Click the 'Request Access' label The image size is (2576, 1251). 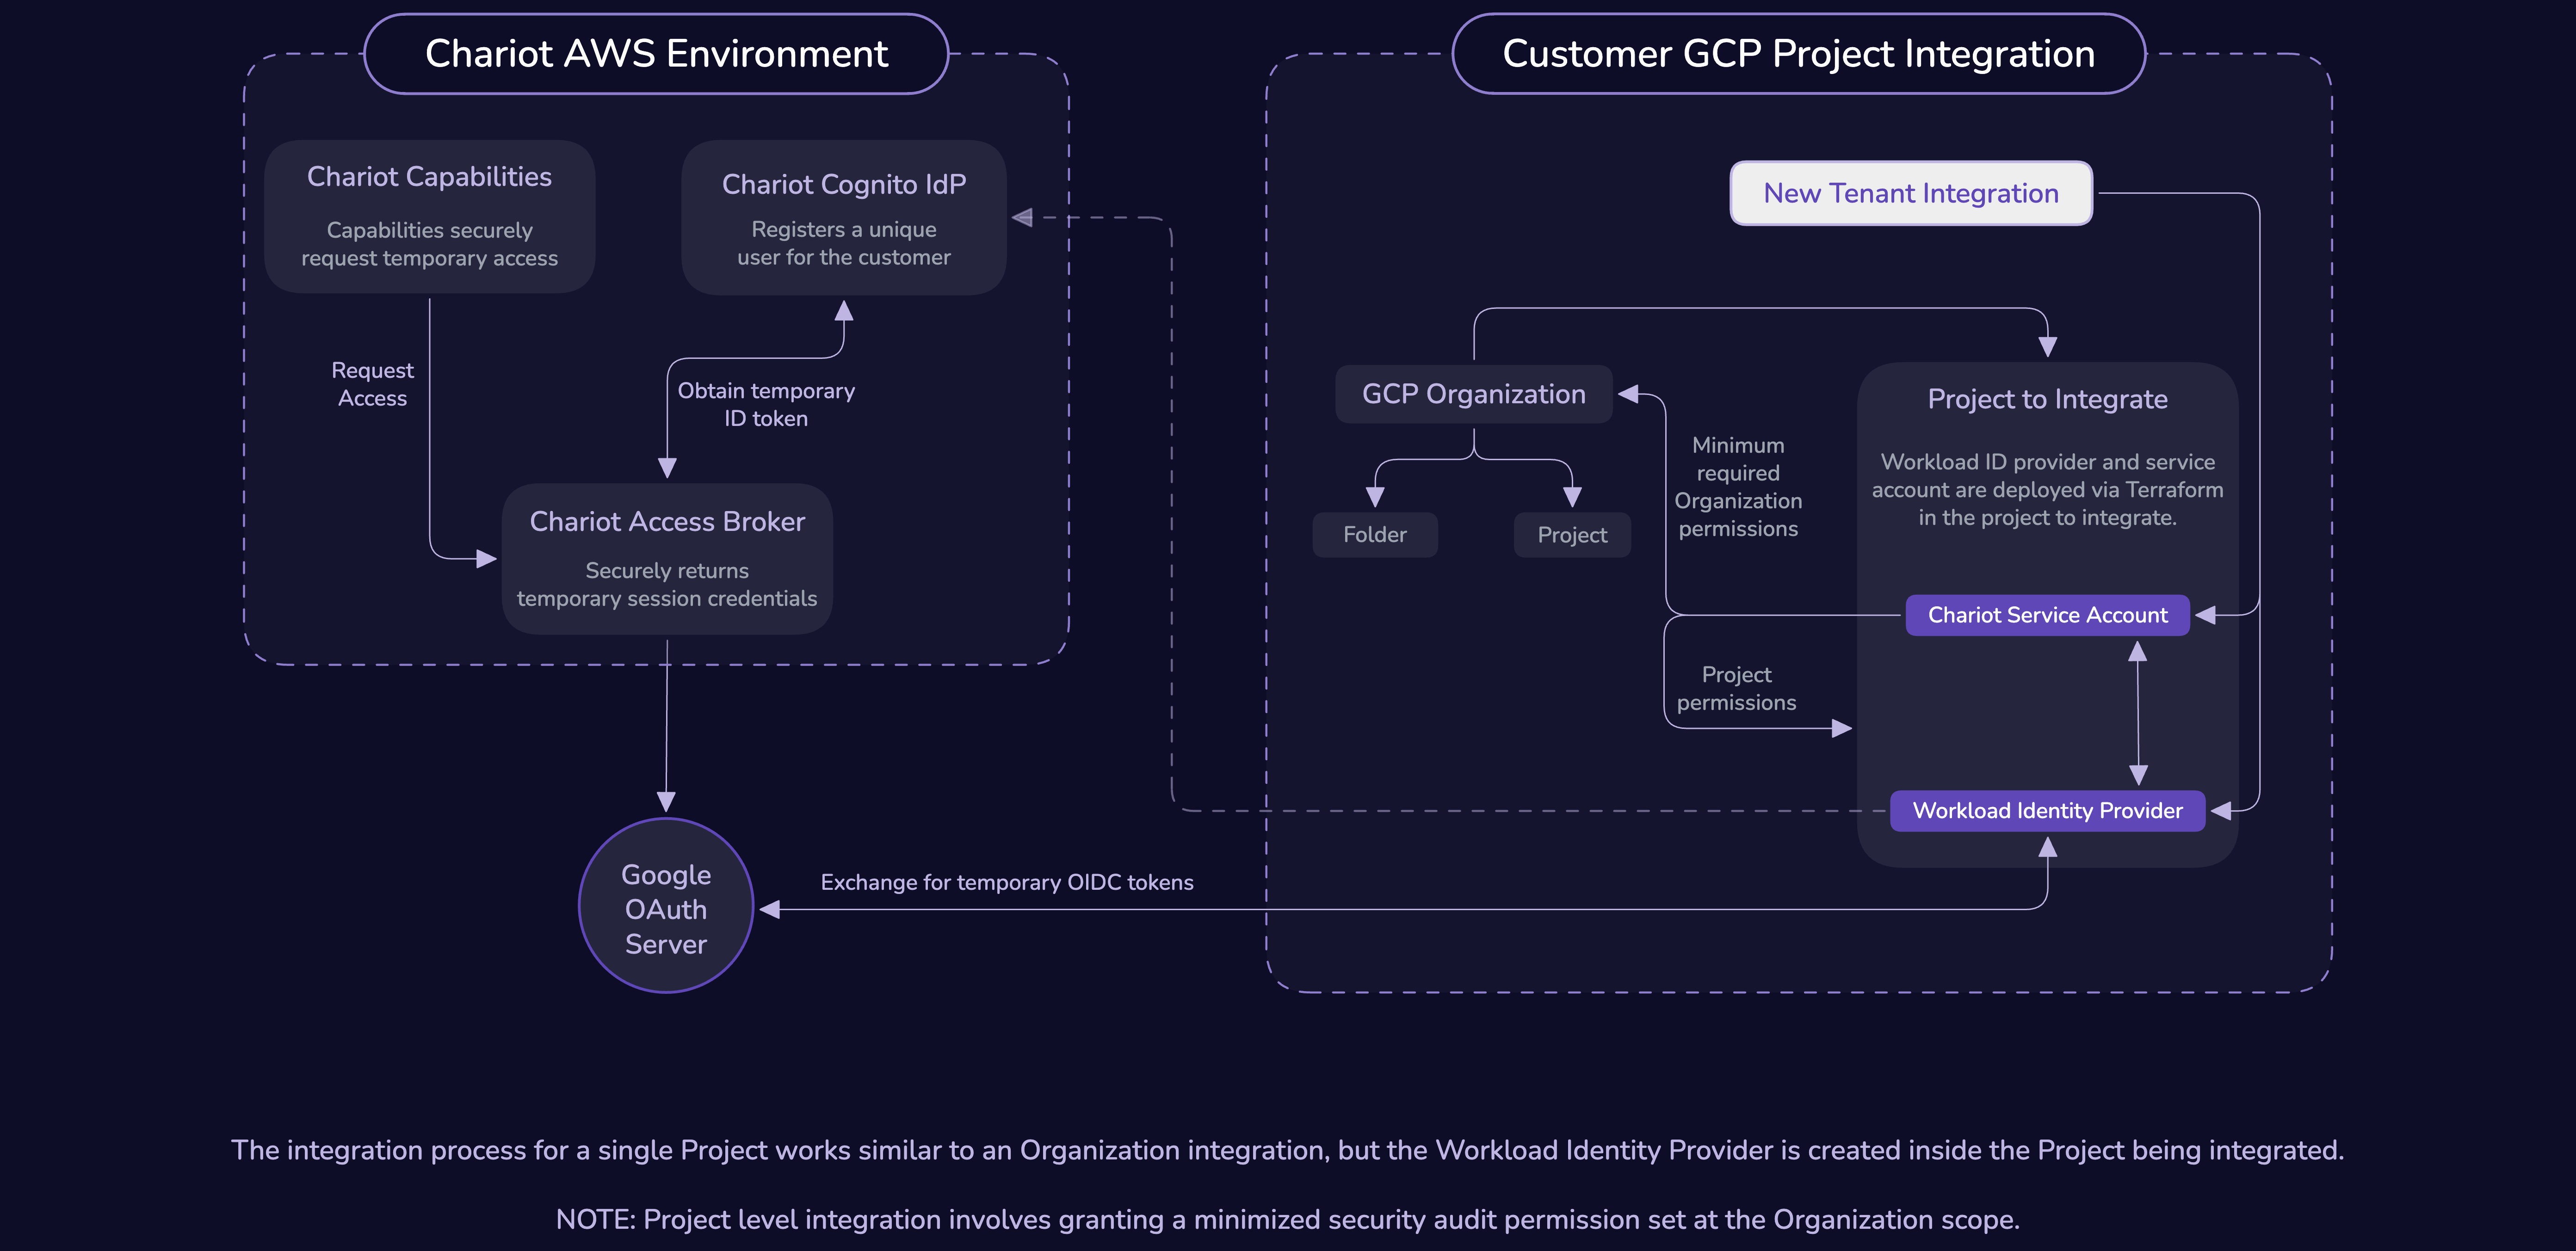[372, 384]
